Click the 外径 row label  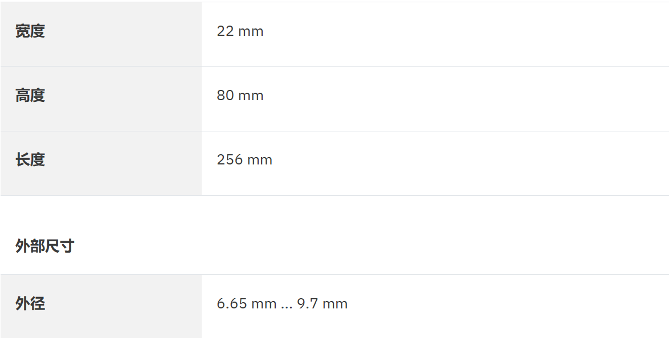(30, 304)
